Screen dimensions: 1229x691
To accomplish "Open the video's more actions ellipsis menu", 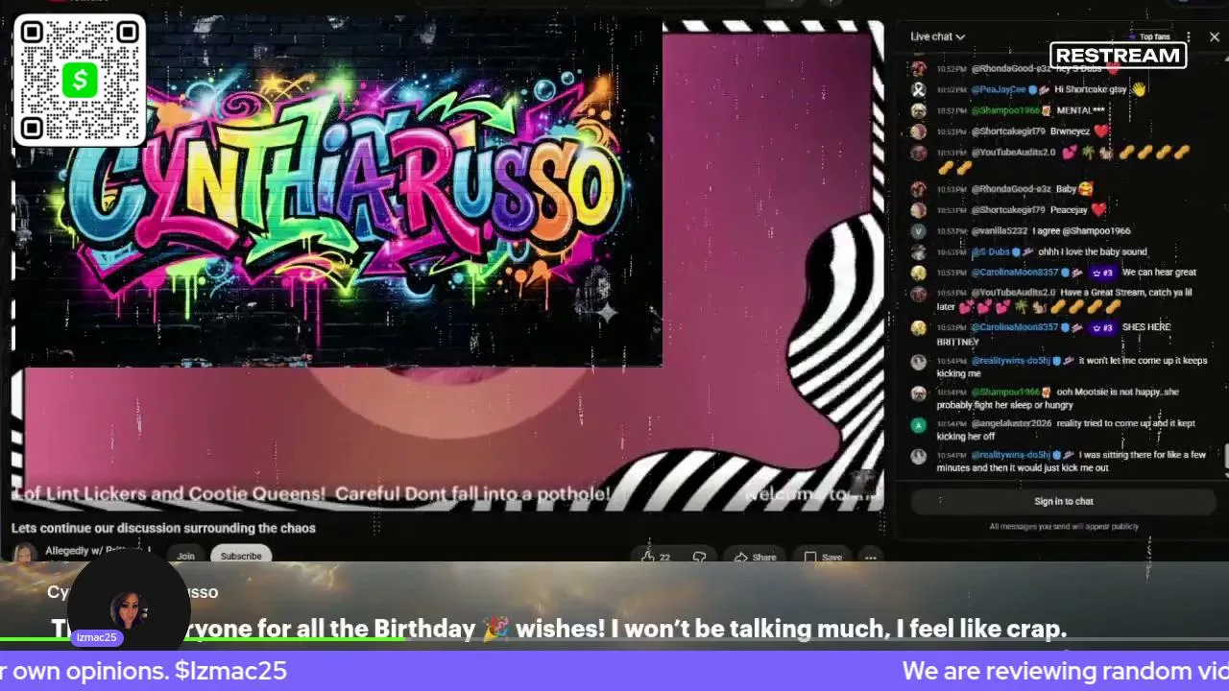I will click(x=870, y=557).
